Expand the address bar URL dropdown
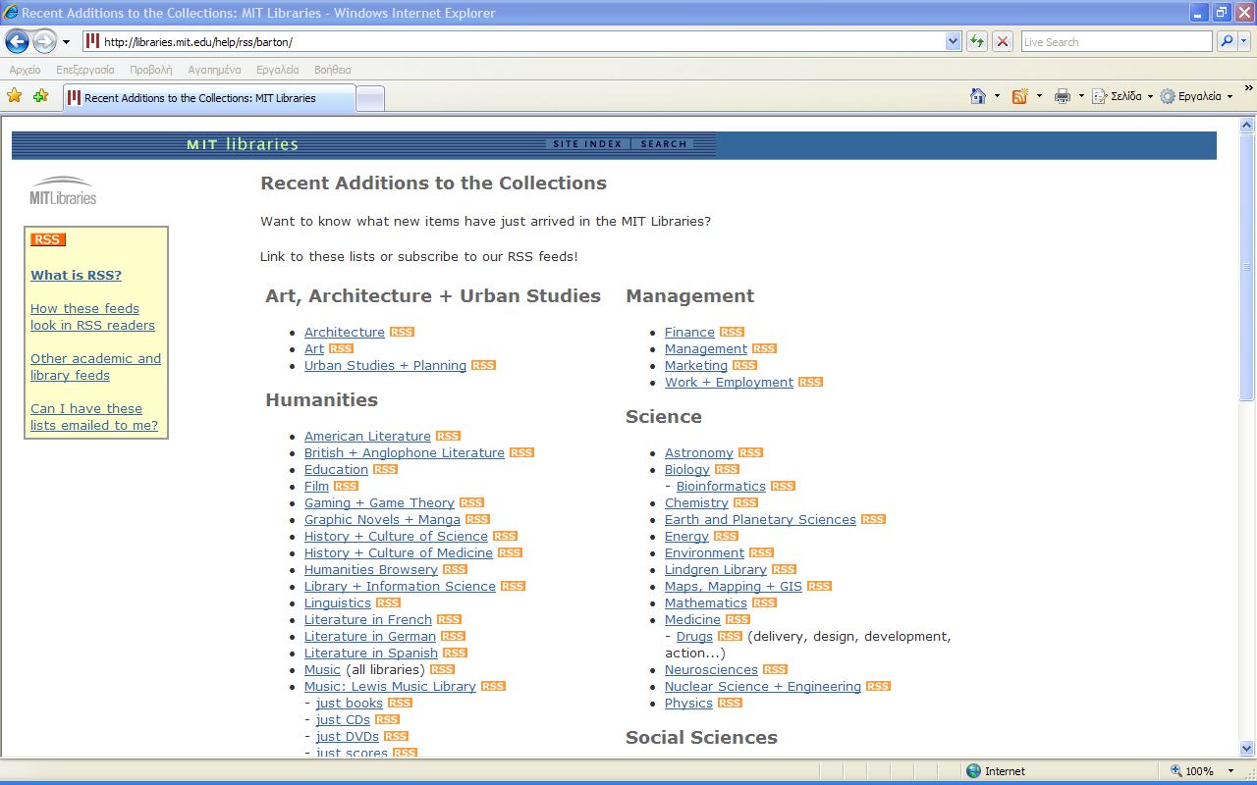This screenshot has width=1257, height=785. point(953,41)
